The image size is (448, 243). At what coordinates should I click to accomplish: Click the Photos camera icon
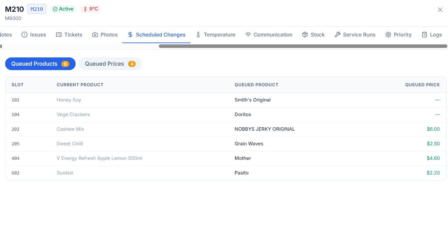95,35
